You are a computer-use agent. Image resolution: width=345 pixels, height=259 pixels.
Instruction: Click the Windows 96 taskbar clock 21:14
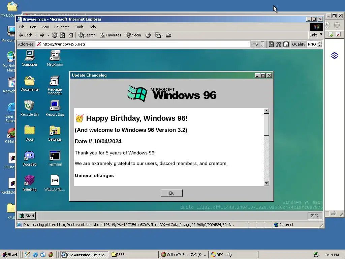point(315,216)
